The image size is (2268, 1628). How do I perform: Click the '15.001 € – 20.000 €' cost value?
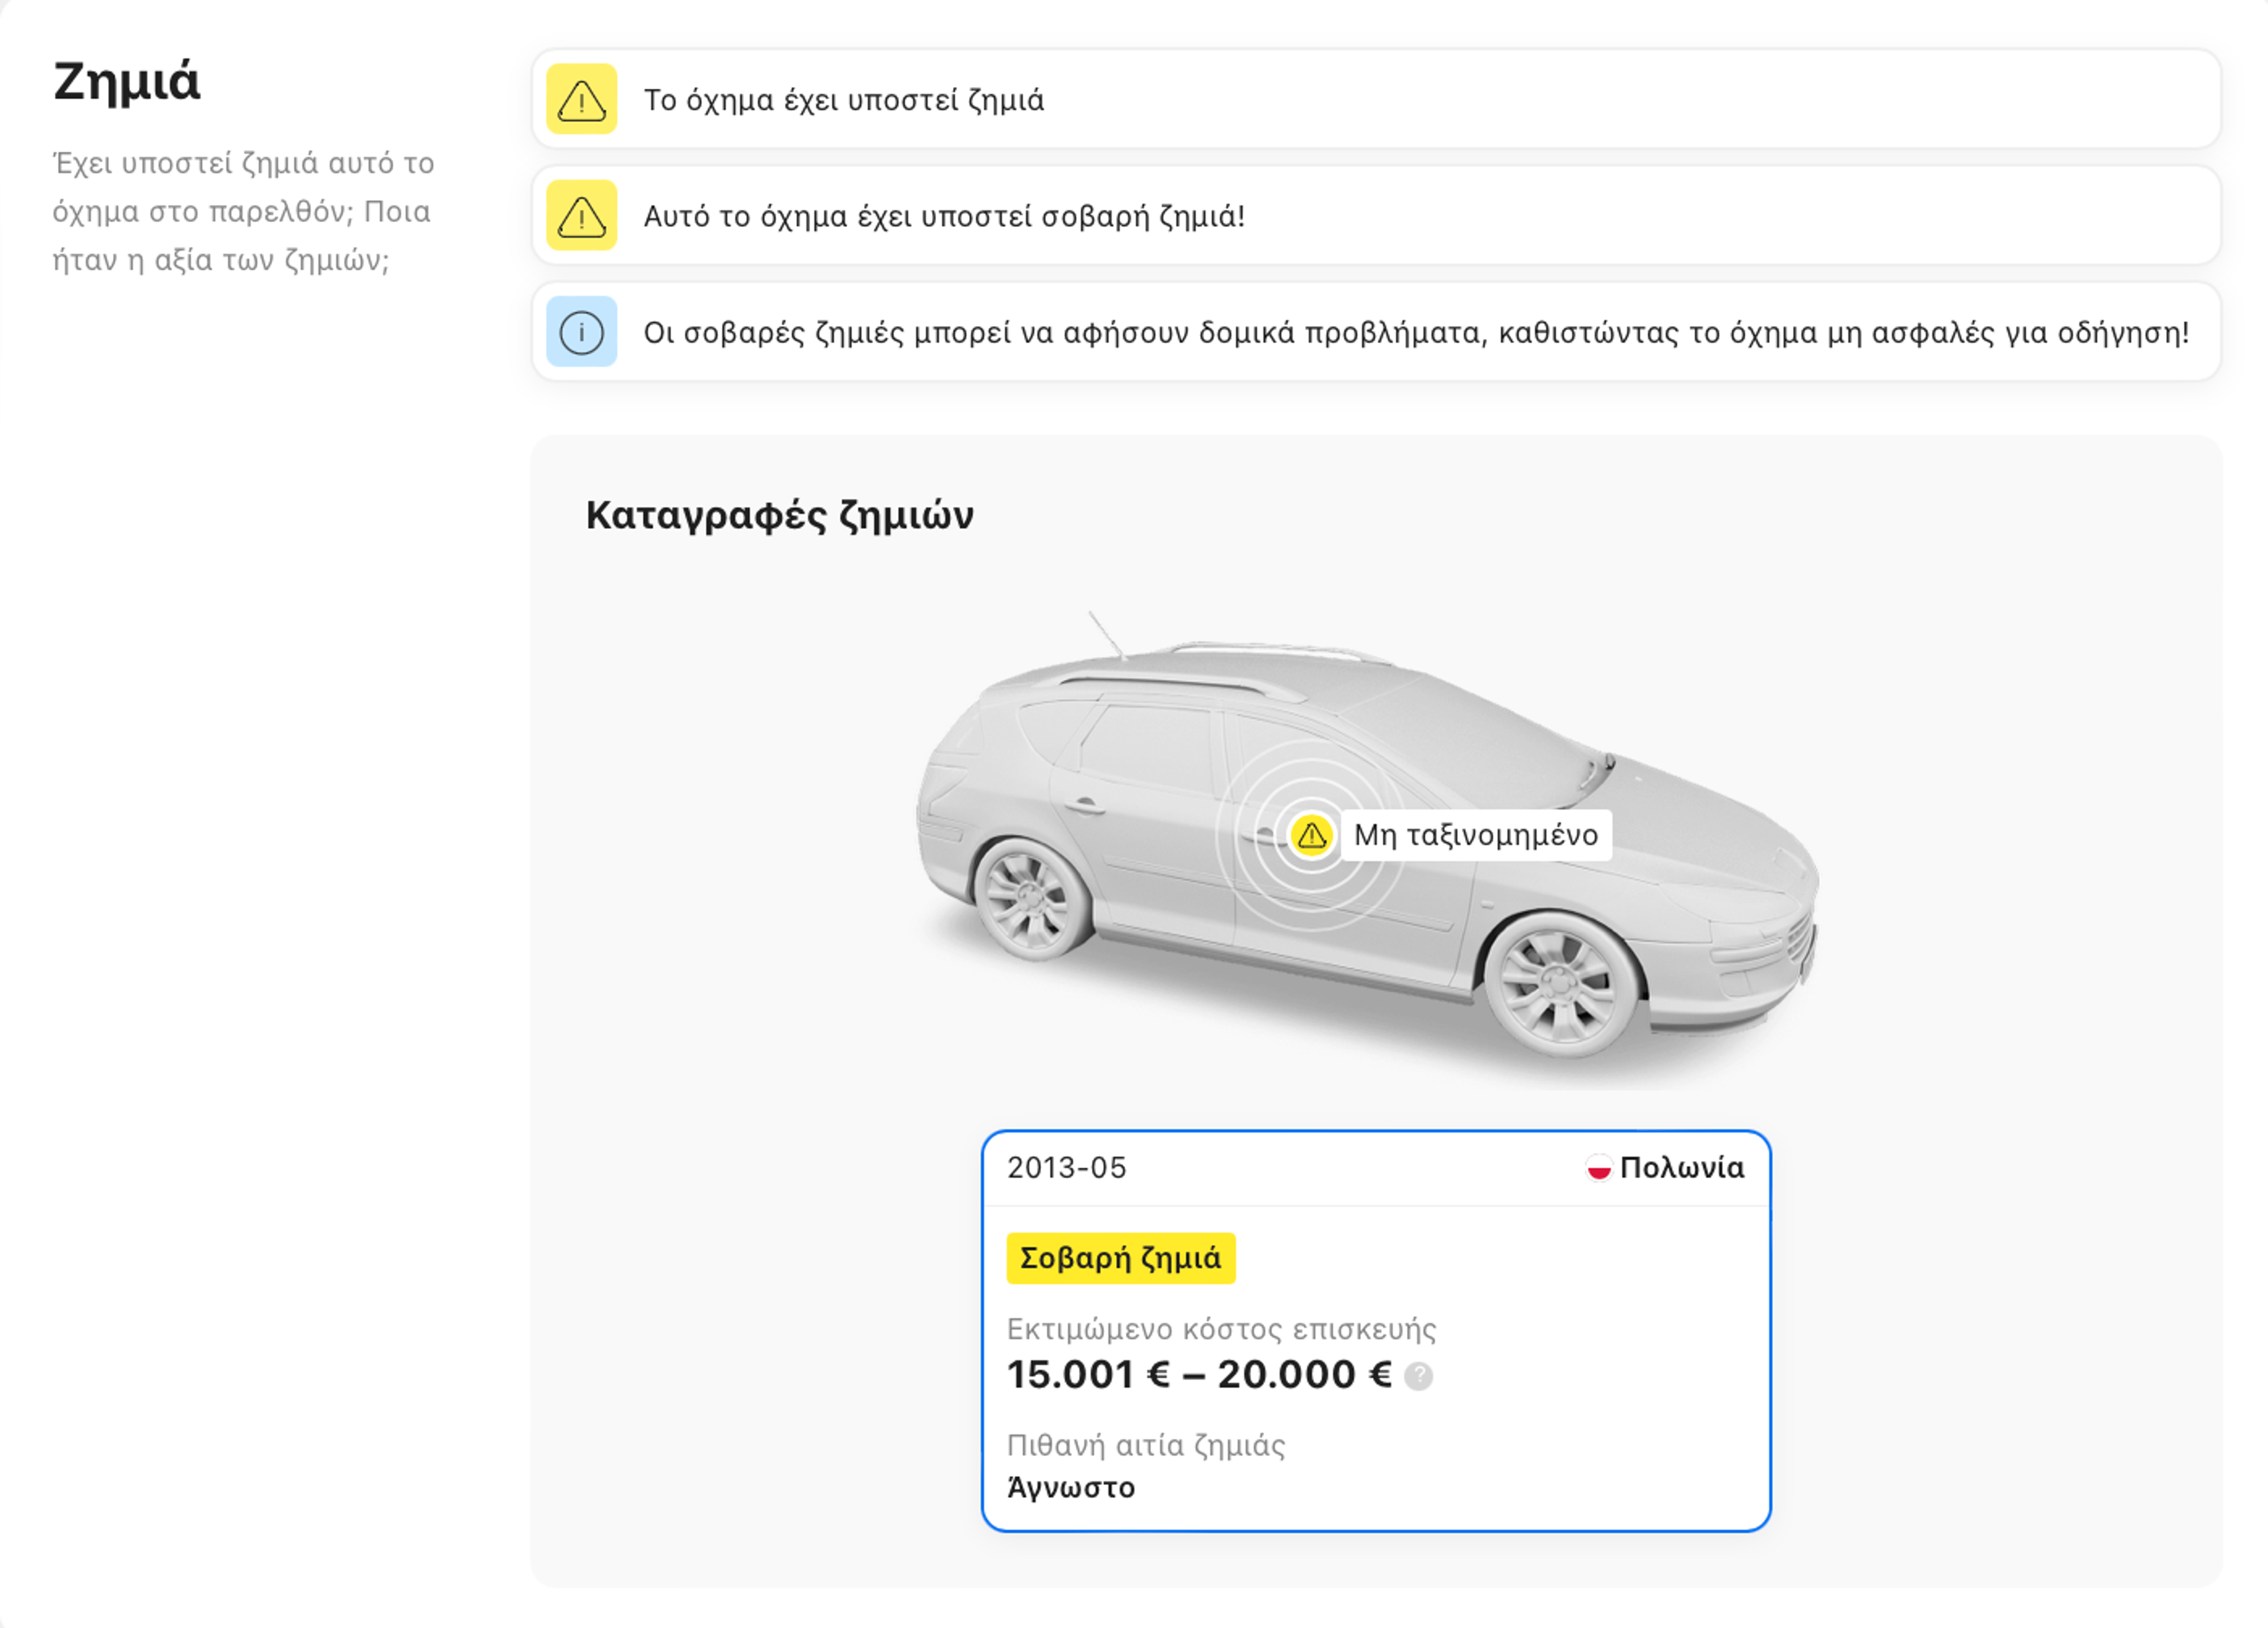pos(1198,1375)
